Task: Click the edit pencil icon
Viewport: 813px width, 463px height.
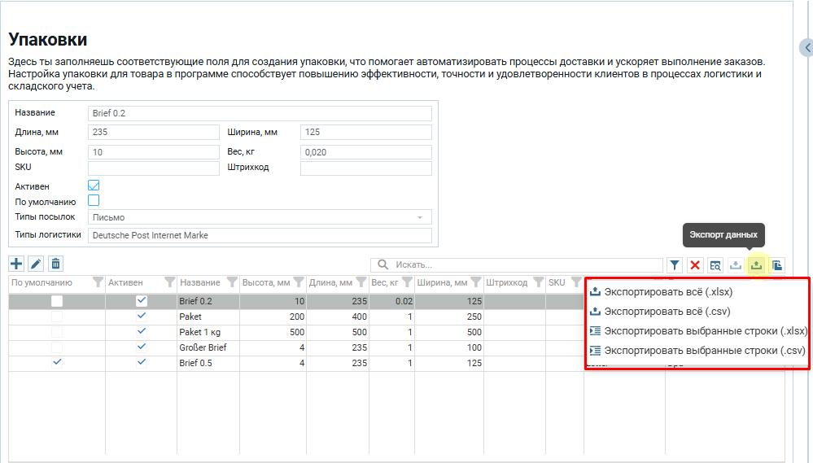Action: click(36, 264)
